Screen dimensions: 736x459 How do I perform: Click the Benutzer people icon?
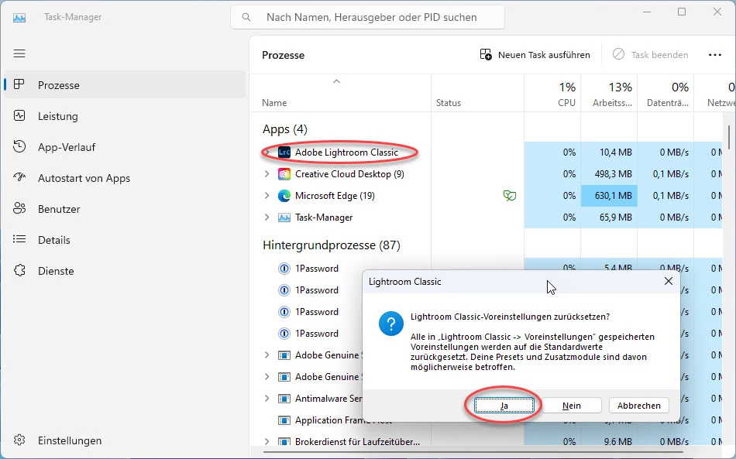pos(19,208)
